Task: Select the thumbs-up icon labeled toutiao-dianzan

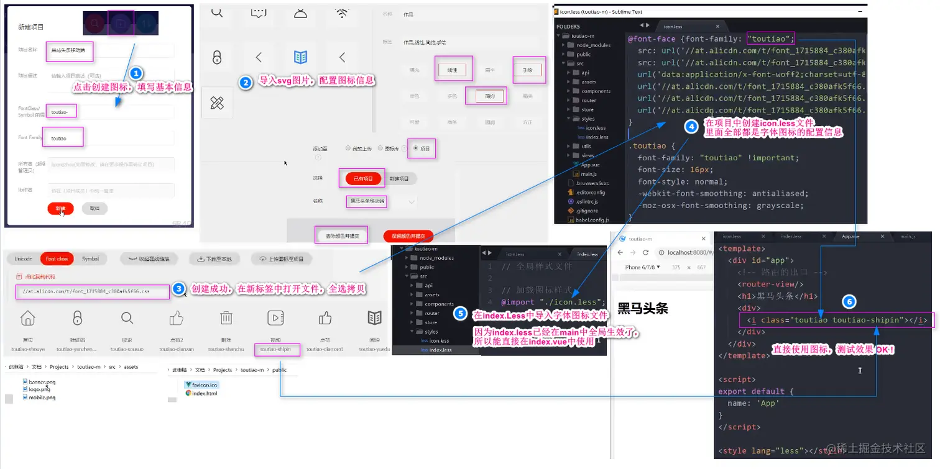Action: [x=177, y=319]
